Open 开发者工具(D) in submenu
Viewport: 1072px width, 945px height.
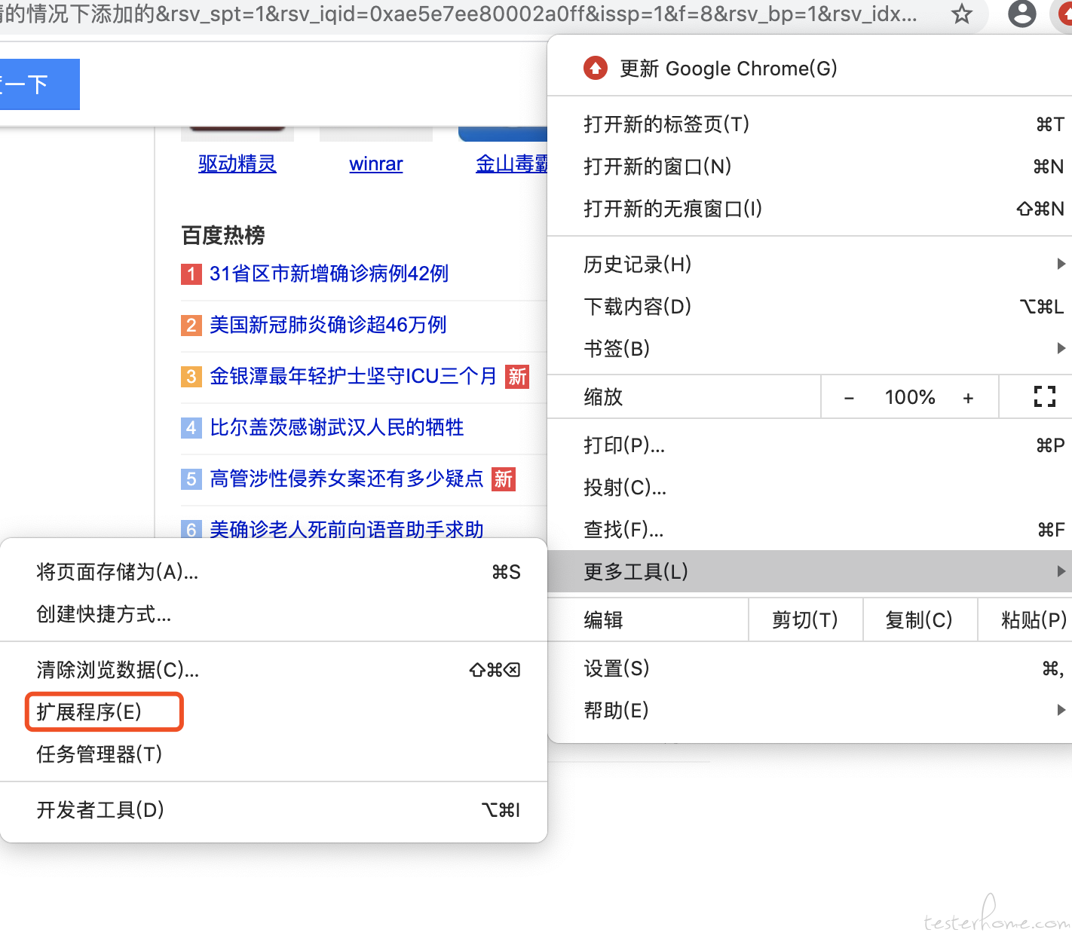(x=274, y=810)
